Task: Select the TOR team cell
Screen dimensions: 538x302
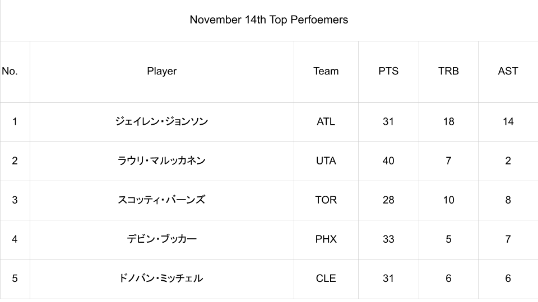Action: pos(326,200)
